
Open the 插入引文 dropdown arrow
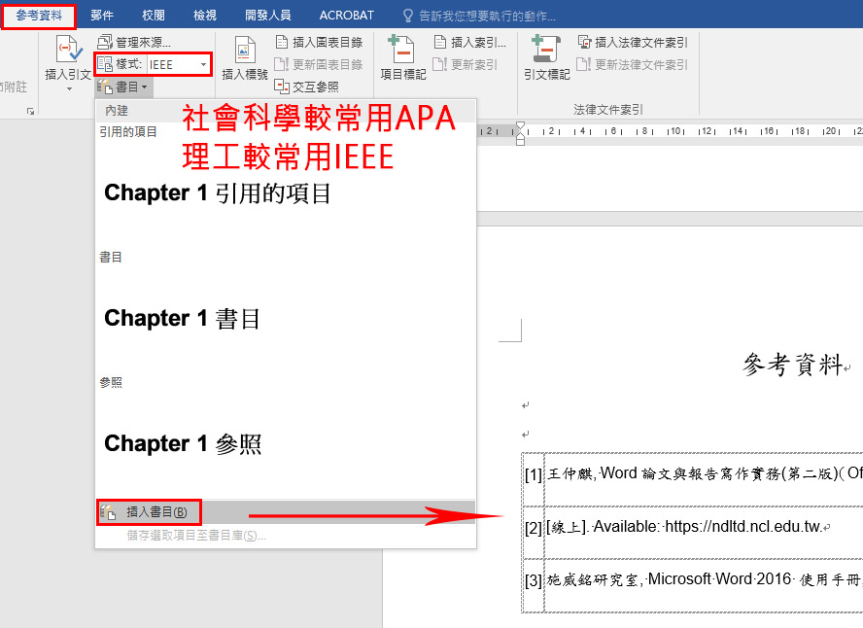click(x=69, y=89)
